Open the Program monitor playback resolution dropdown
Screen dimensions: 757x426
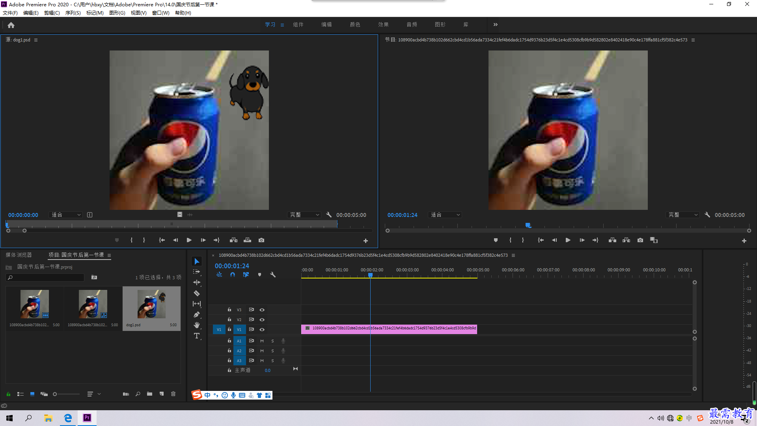pos(683,215)
